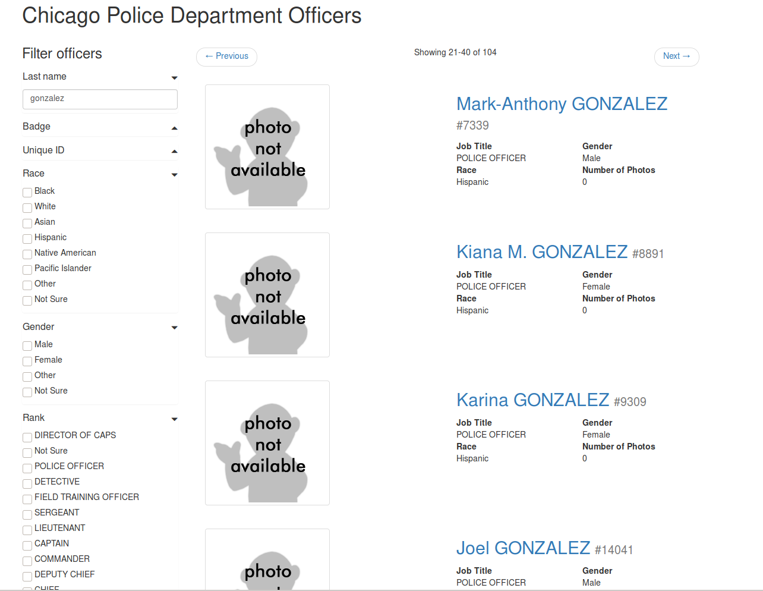Check the Hispanic race checkbox
Viewport: 763px width, 591px height.
(x=27, y=239)
